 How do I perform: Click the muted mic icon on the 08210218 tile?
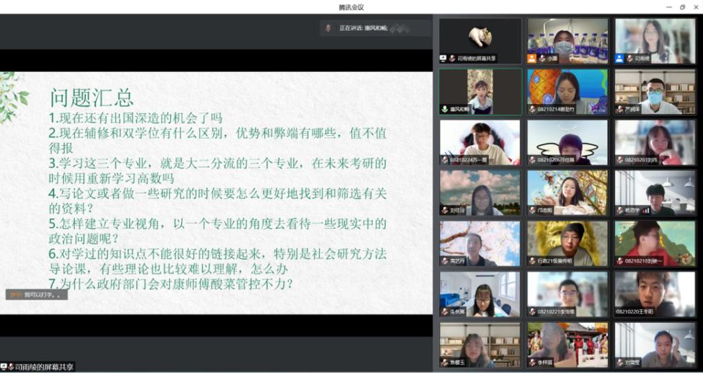click(620, 261)
